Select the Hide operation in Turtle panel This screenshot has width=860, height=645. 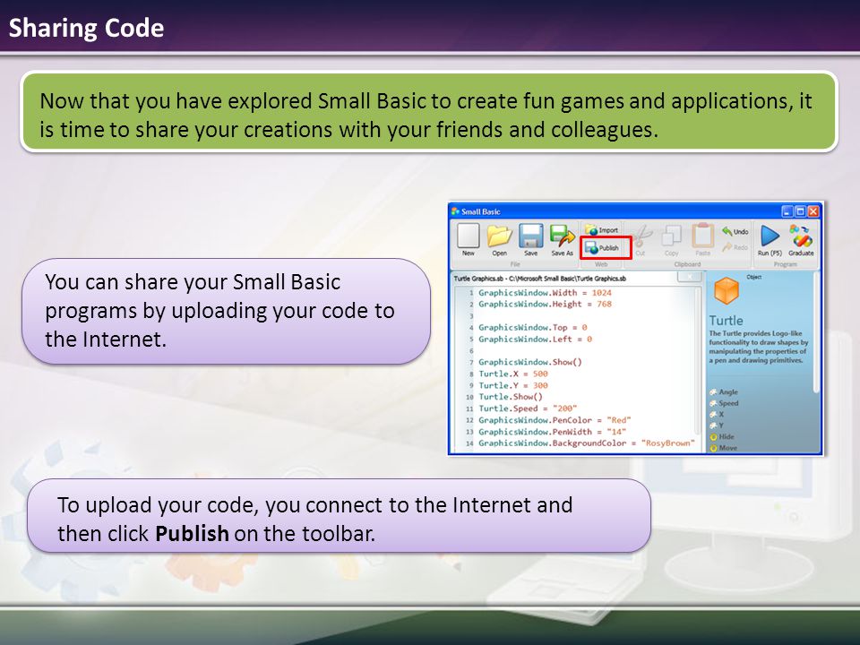coord(722,437)
